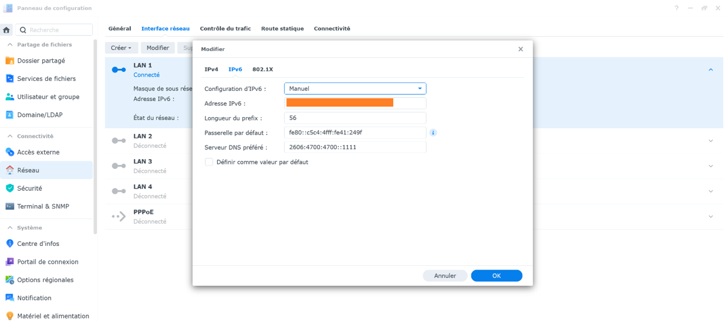The width and height of the screenshot is (728, 322).
Task: Open Services de fichiers icon
Action: [x=9, y=79]
